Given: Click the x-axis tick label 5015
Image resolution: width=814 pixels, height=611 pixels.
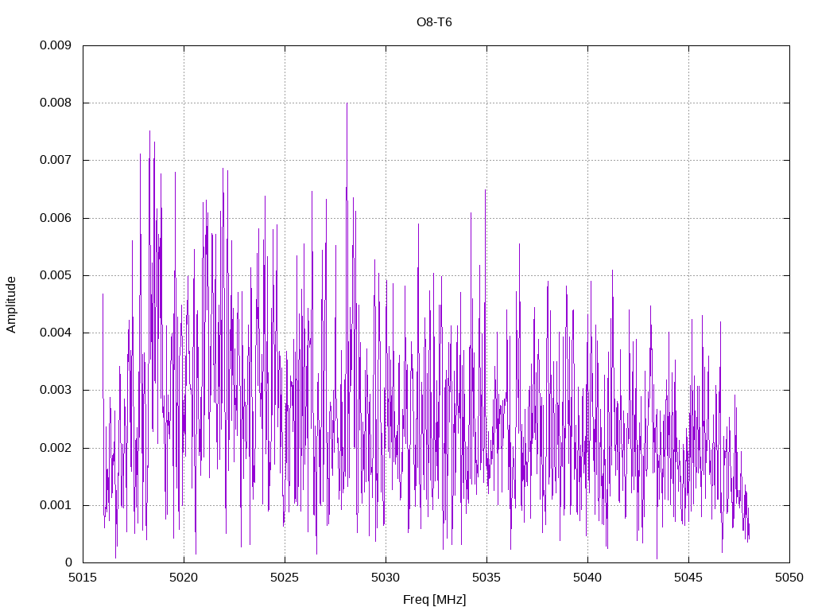Looking at the screenshot, I should pyautogui.click(x=83, y=578).
